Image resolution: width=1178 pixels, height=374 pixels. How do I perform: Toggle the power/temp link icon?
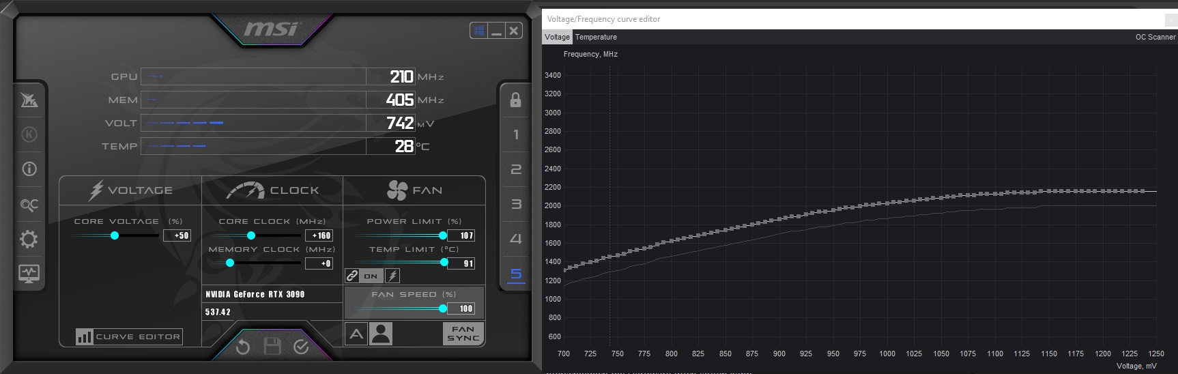pos(352,276)
